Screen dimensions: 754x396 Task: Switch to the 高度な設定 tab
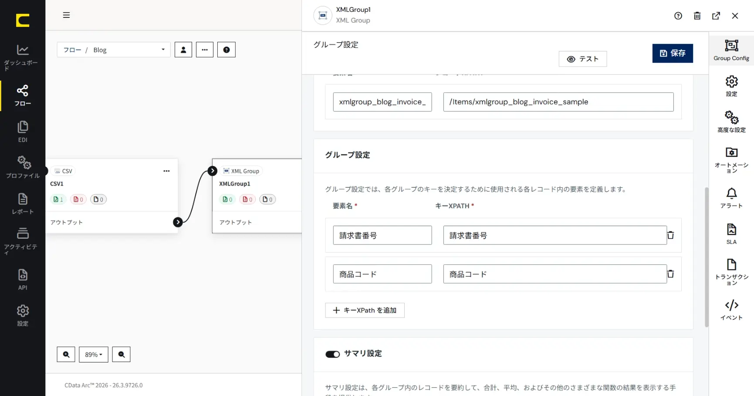click(731, 122)
